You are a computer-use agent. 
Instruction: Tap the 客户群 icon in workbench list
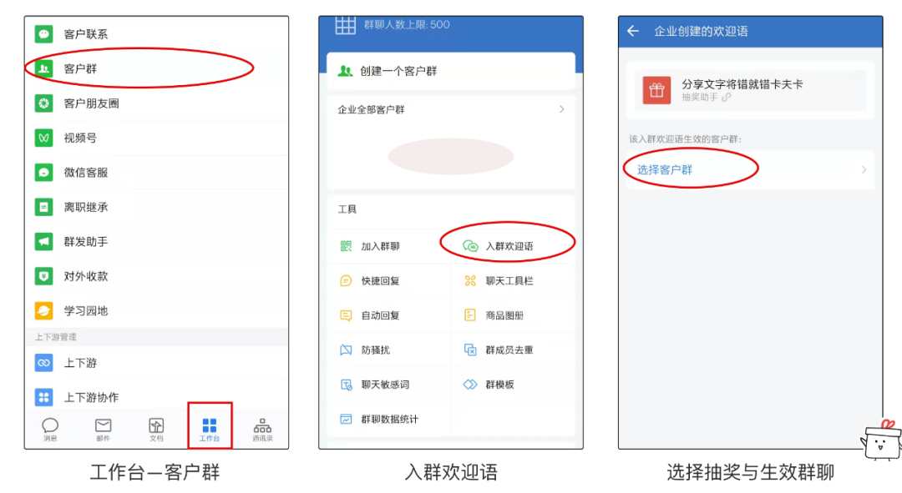click(43, 68)
